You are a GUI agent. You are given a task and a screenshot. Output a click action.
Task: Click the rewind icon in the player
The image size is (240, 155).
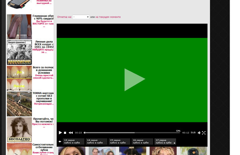pyautogui.click(x=71, y=133)
